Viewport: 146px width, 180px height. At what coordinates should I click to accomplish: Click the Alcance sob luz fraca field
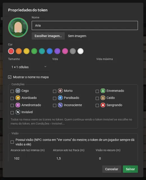click(x=73, y=158)
